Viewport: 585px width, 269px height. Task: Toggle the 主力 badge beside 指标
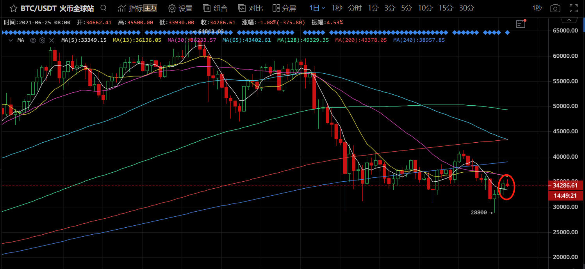point(150,8)
